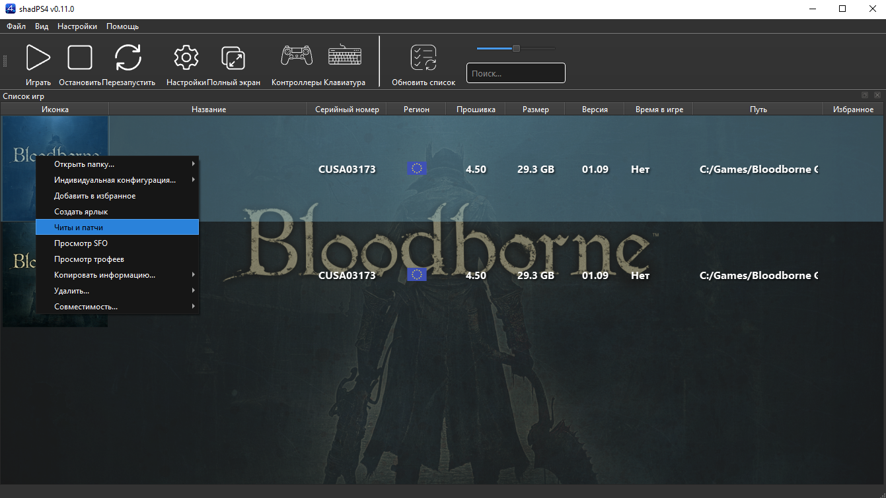Click the shadPS4 app logo in title bar
Image resolution: width=886 pixels, height=498 pixels.
[10, 9]
